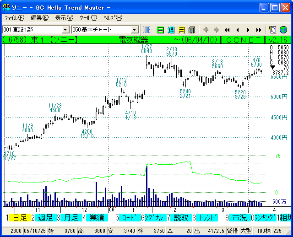Click the トレンド function button
This screenshot has height=237, width=293.
pyautogui.click(x=206, y=218)
